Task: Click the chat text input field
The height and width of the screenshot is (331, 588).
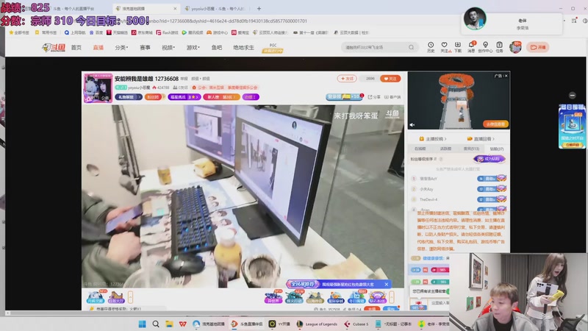Action: pyautogui.click(x=439, y=302)
